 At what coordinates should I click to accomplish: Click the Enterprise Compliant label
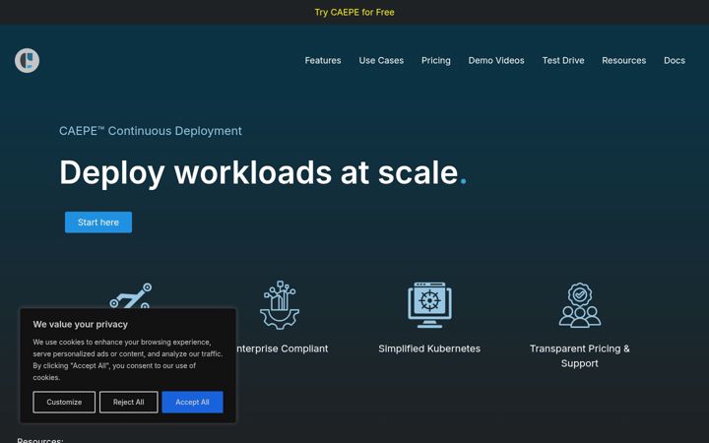click(283, 348)
